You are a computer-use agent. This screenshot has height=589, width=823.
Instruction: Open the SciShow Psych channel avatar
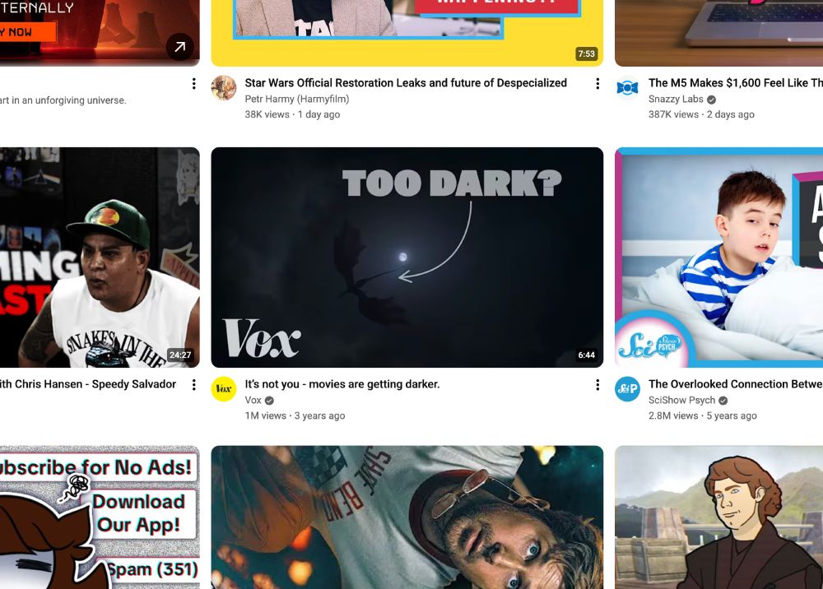627,388
